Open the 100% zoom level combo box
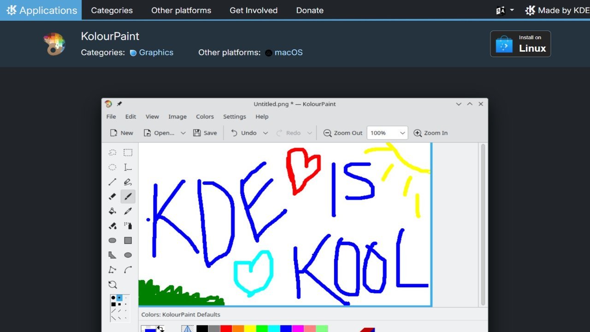This screenshot has height=332, width=590. [x=387, y=133]
